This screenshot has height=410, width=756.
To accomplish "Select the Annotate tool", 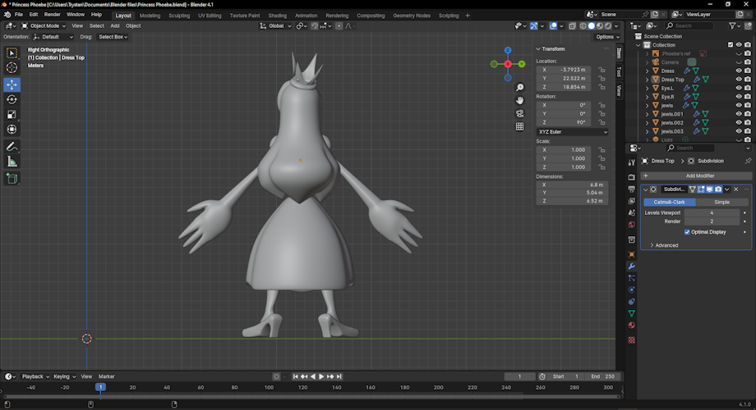I will (12, 147).
